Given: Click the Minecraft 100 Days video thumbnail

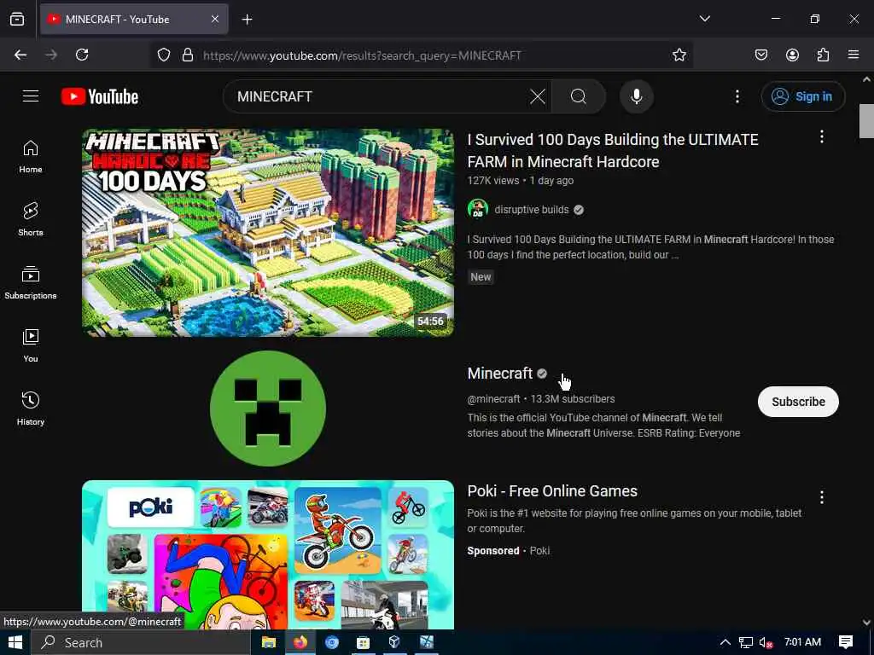Looking at the screenshot, I should (268, 233).
